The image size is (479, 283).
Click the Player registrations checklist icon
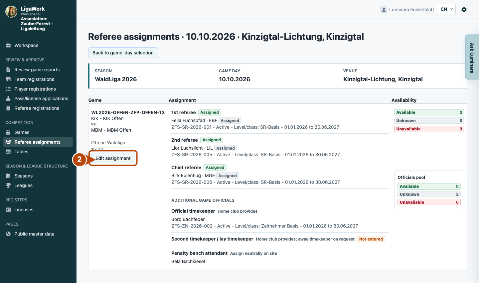8,89
